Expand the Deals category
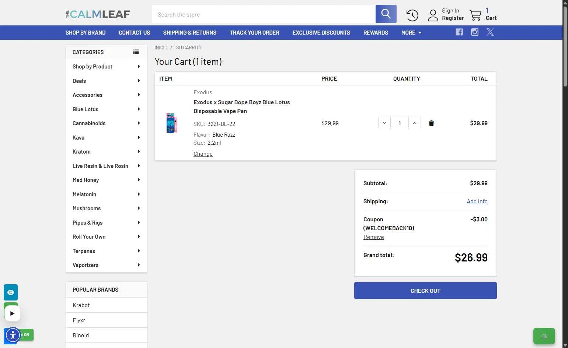 (x=107, y=81)
